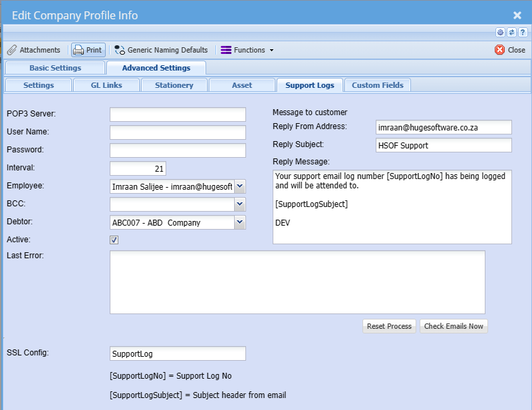
Task: Open Generic Naming Defaults
Action: pos(161,50)
